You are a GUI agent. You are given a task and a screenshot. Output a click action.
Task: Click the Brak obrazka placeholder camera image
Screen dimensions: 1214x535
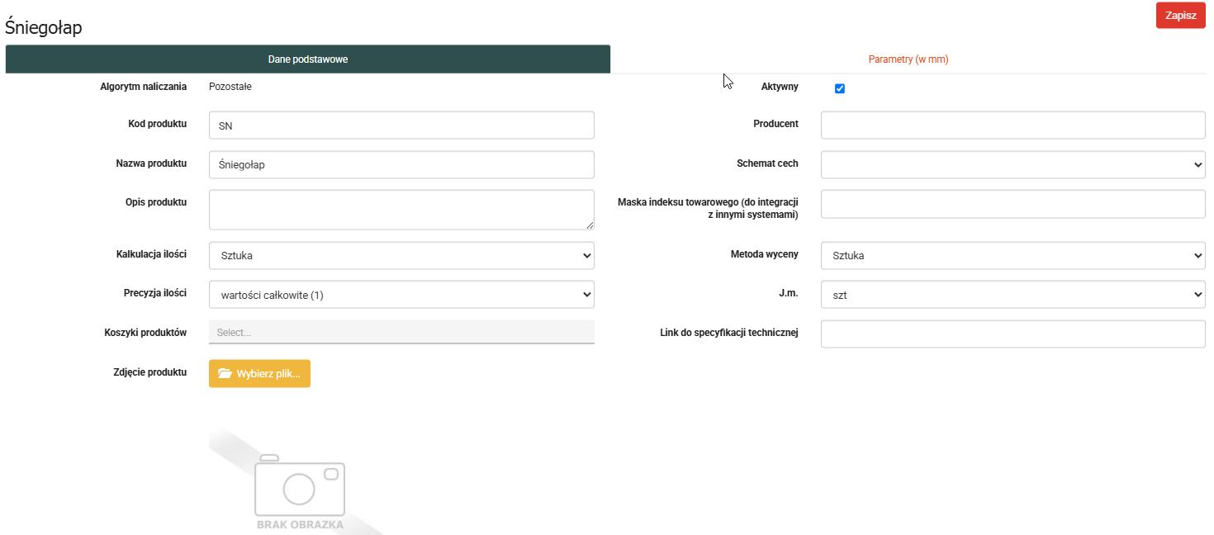pos(299,487)
